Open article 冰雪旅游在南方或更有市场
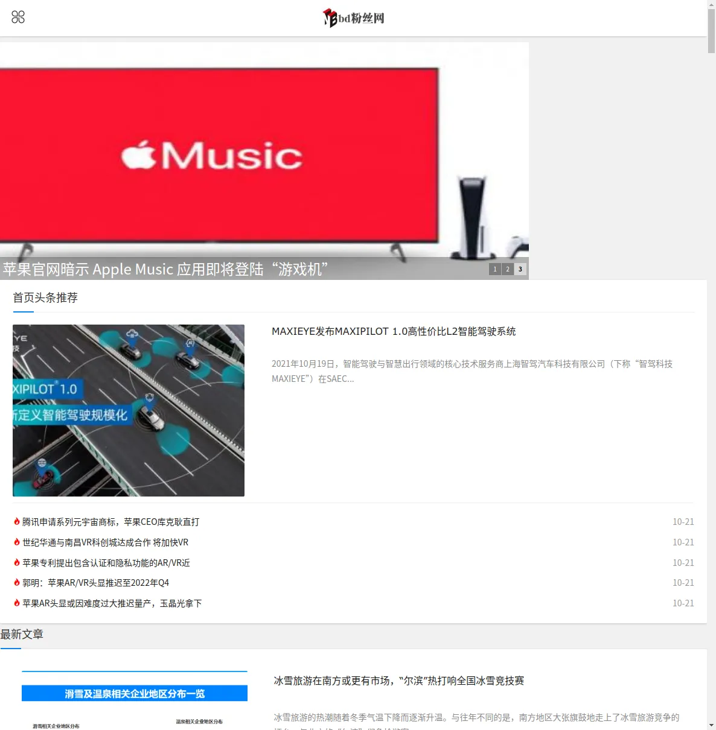 coord(399,681)
